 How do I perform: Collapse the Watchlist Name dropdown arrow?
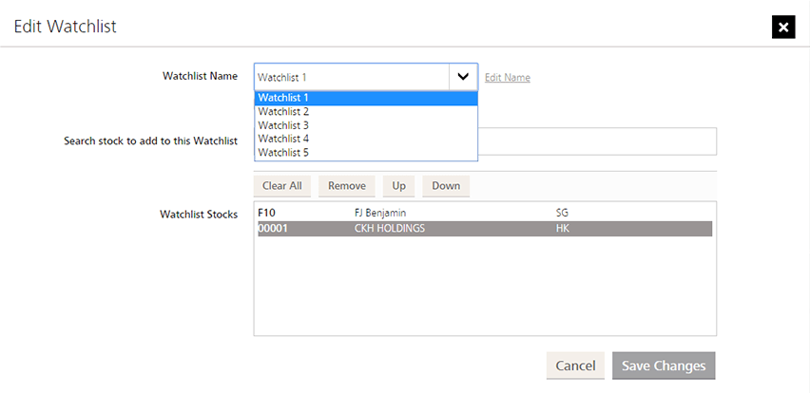coord(463,77)
